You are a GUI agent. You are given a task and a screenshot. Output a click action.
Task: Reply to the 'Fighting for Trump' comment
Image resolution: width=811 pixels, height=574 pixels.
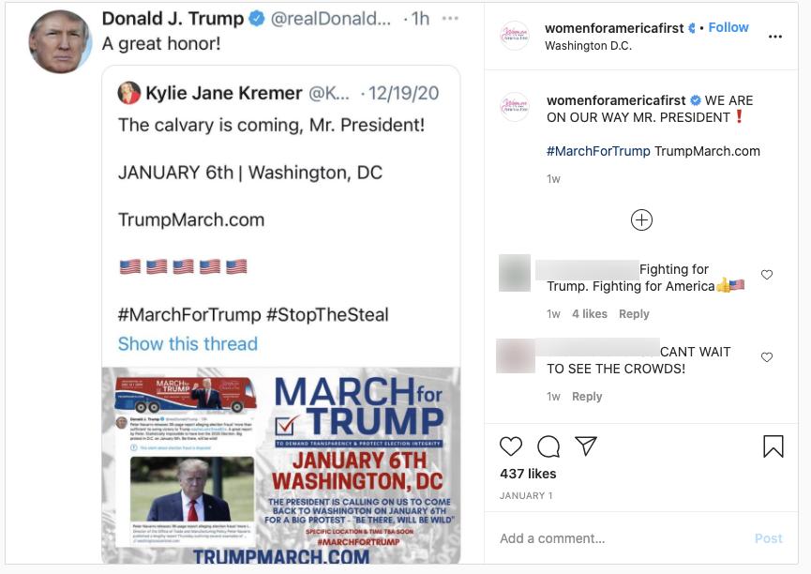coord(634,313)
